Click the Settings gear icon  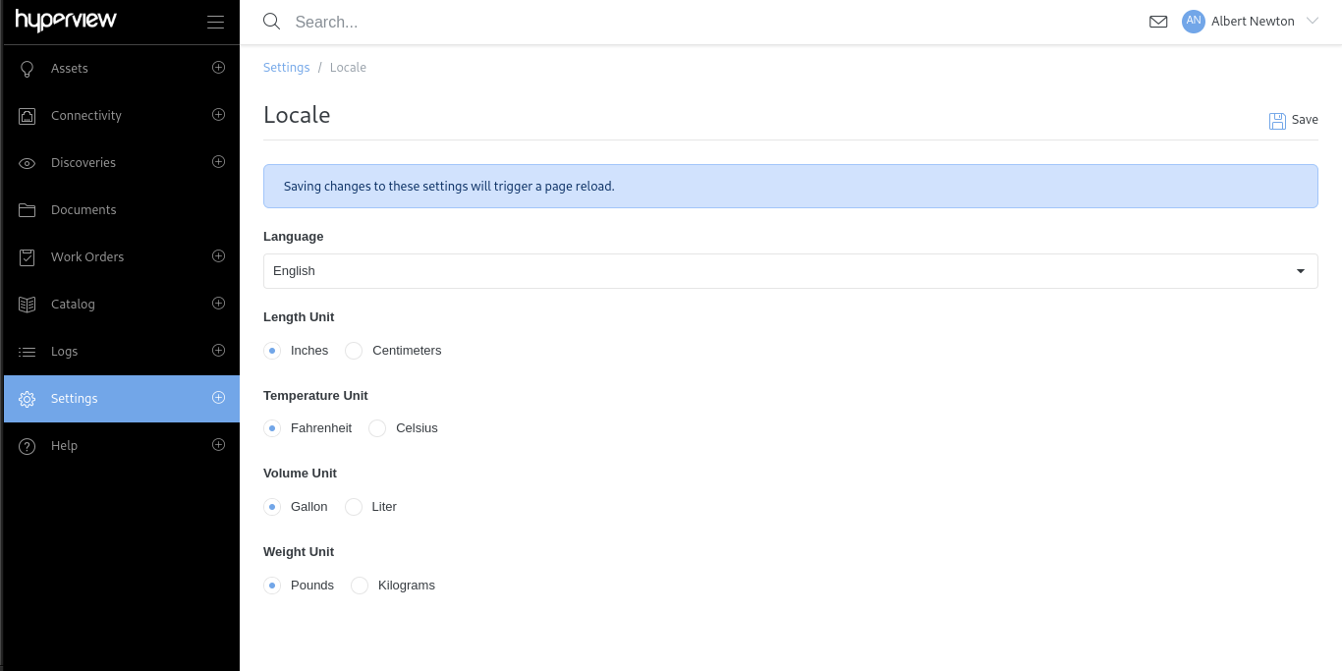coord(28,399)
